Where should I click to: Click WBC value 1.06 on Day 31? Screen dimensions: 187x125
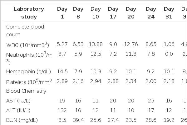tap(169, 44)
